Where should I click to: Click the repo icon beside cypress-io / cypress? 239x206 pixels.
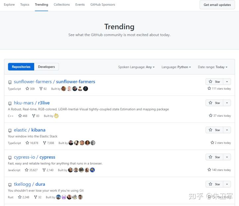(10, 158)
